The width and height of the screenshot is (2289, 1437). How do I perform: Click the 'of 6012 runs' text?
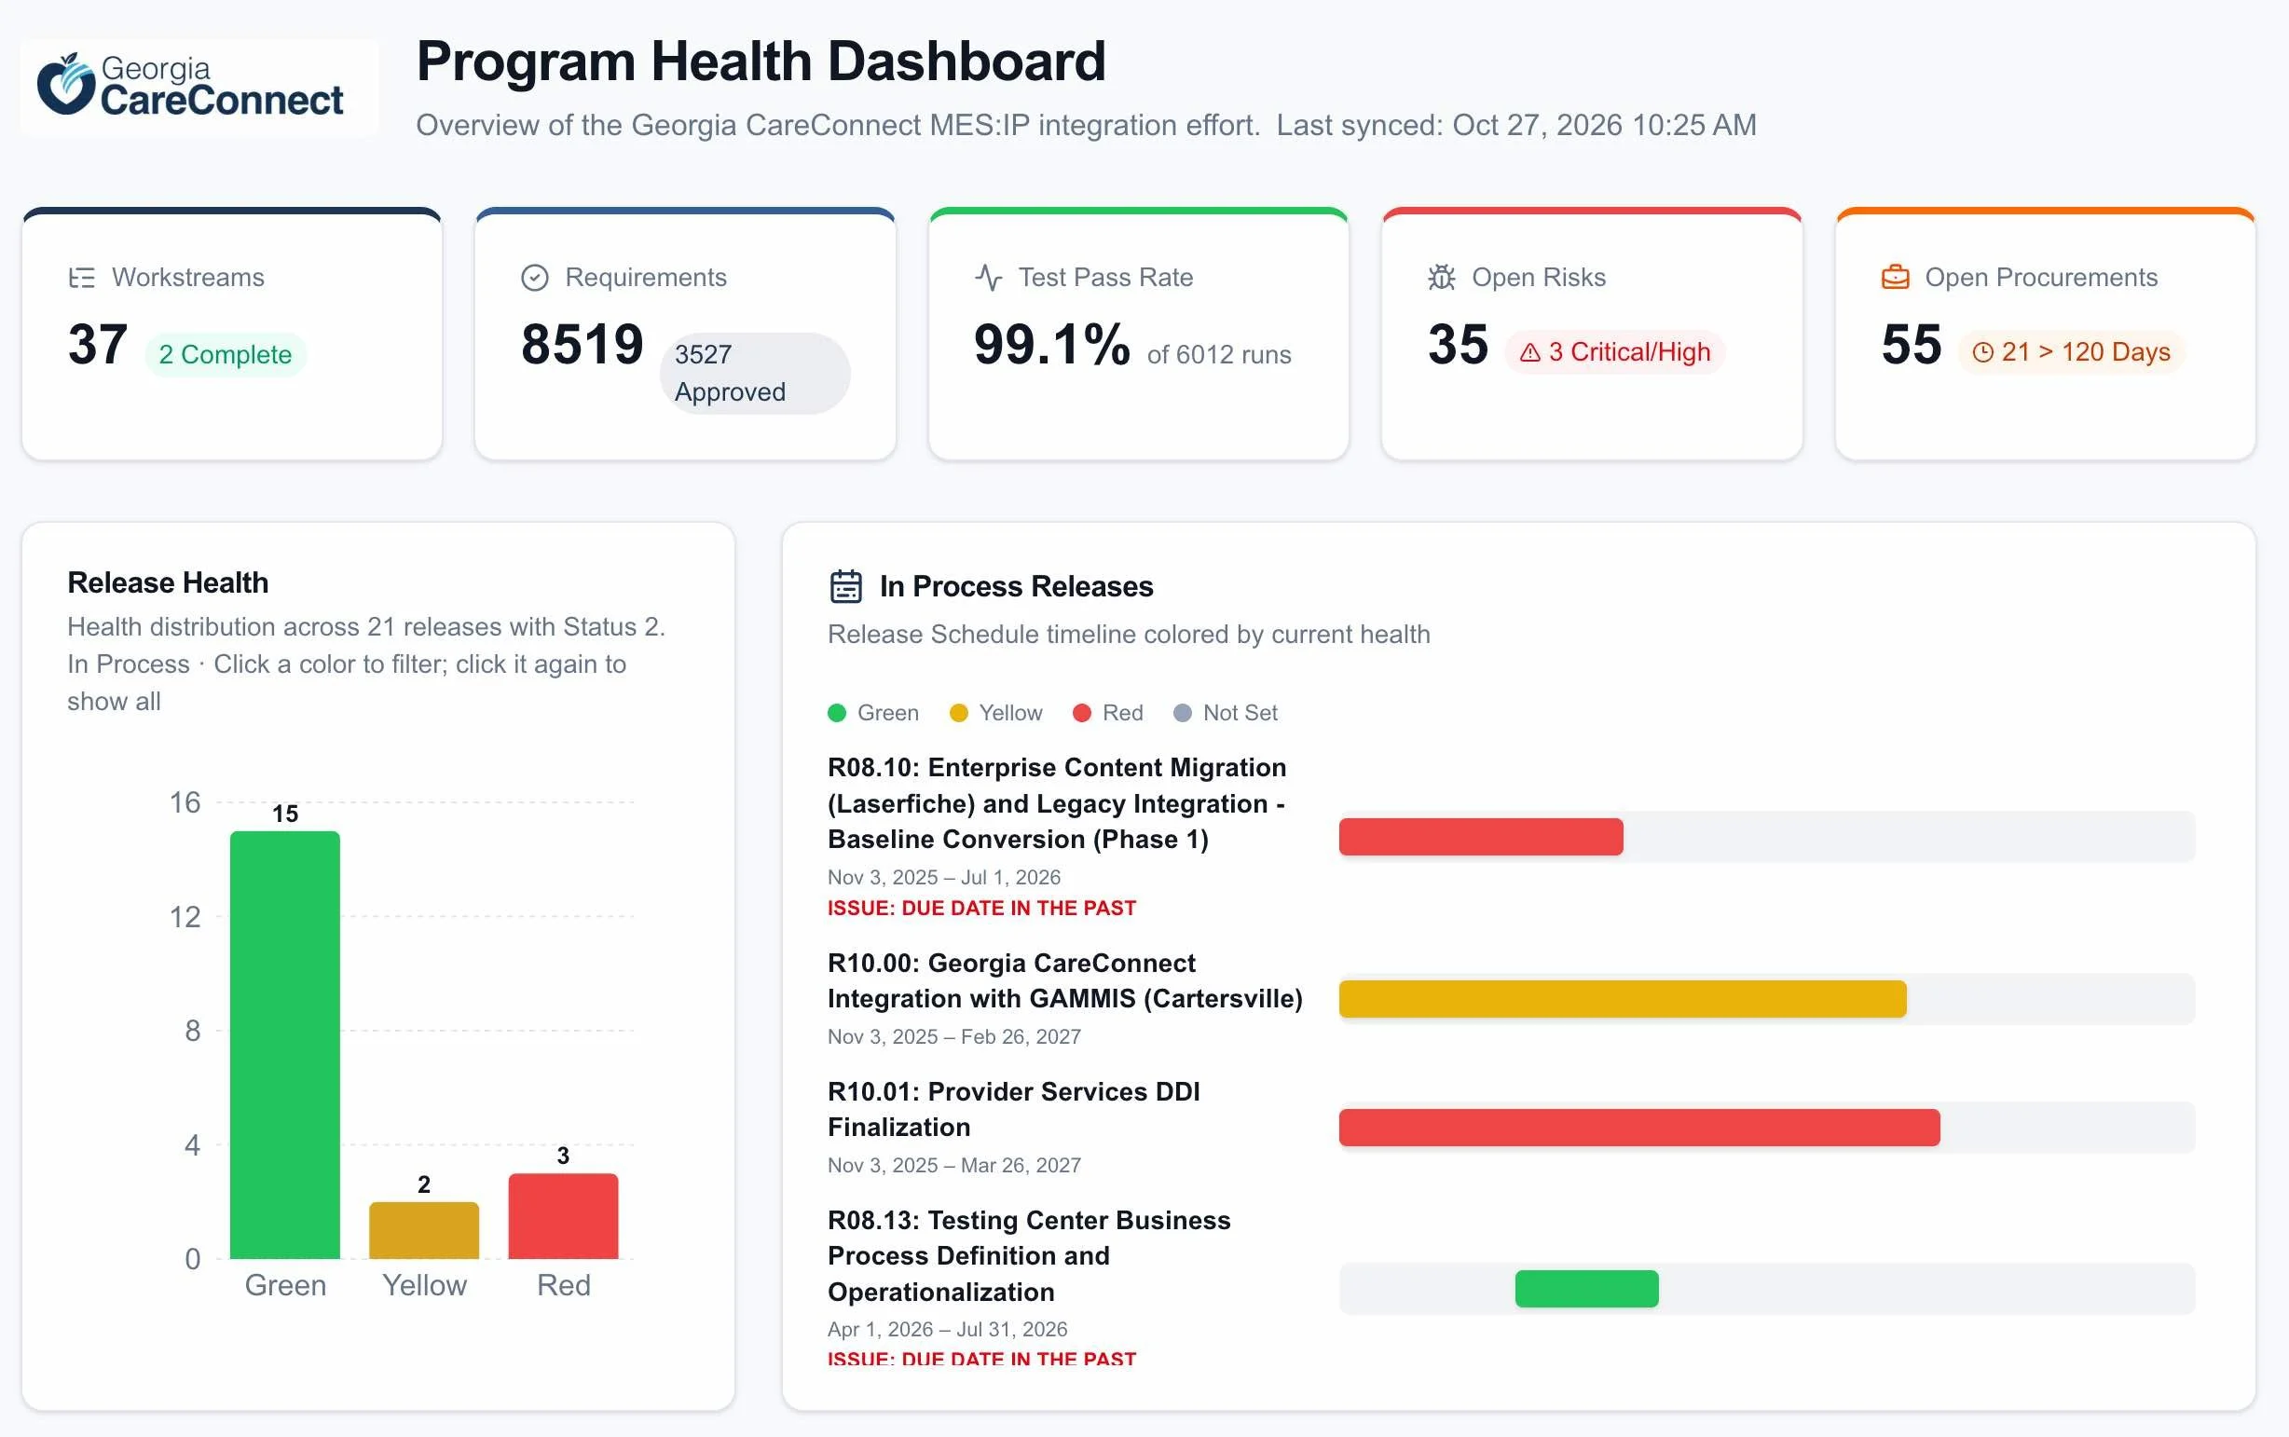(x=1219, y=354)
